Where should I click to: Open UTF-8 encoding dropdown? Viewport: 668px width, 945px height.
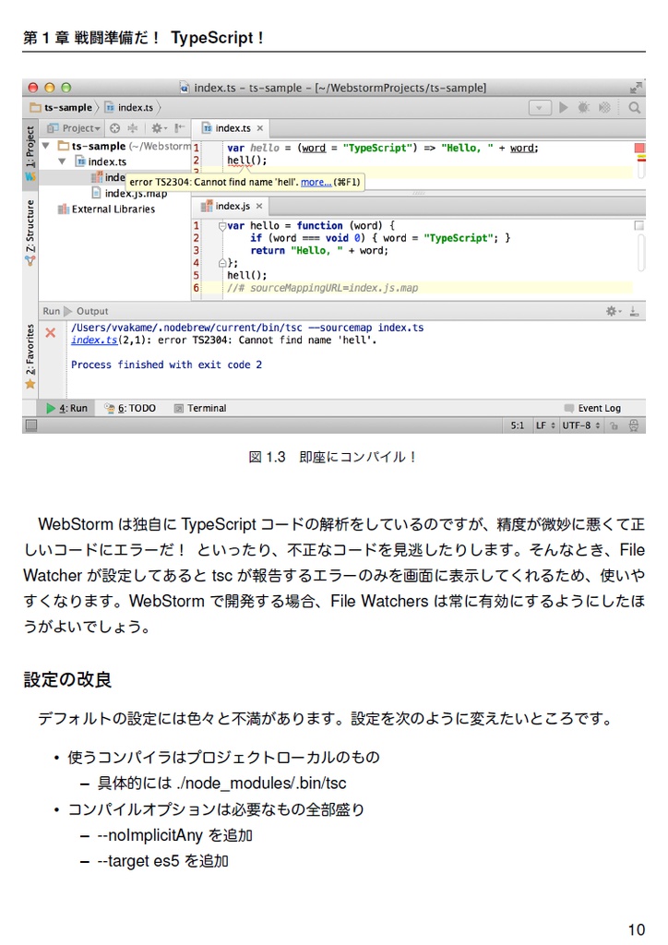point(580,425)
